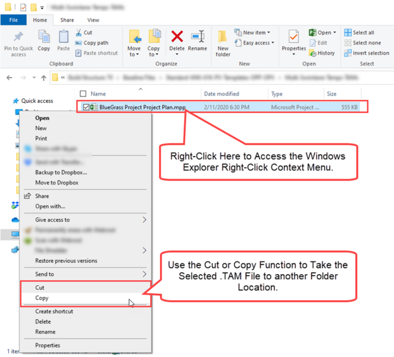Choose New in the context menu

point(40,128)
